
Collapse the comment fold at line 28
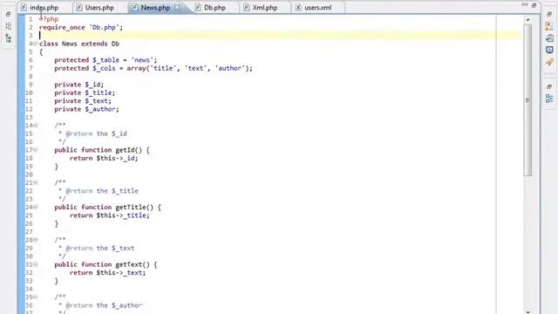(x=35, y=240)
